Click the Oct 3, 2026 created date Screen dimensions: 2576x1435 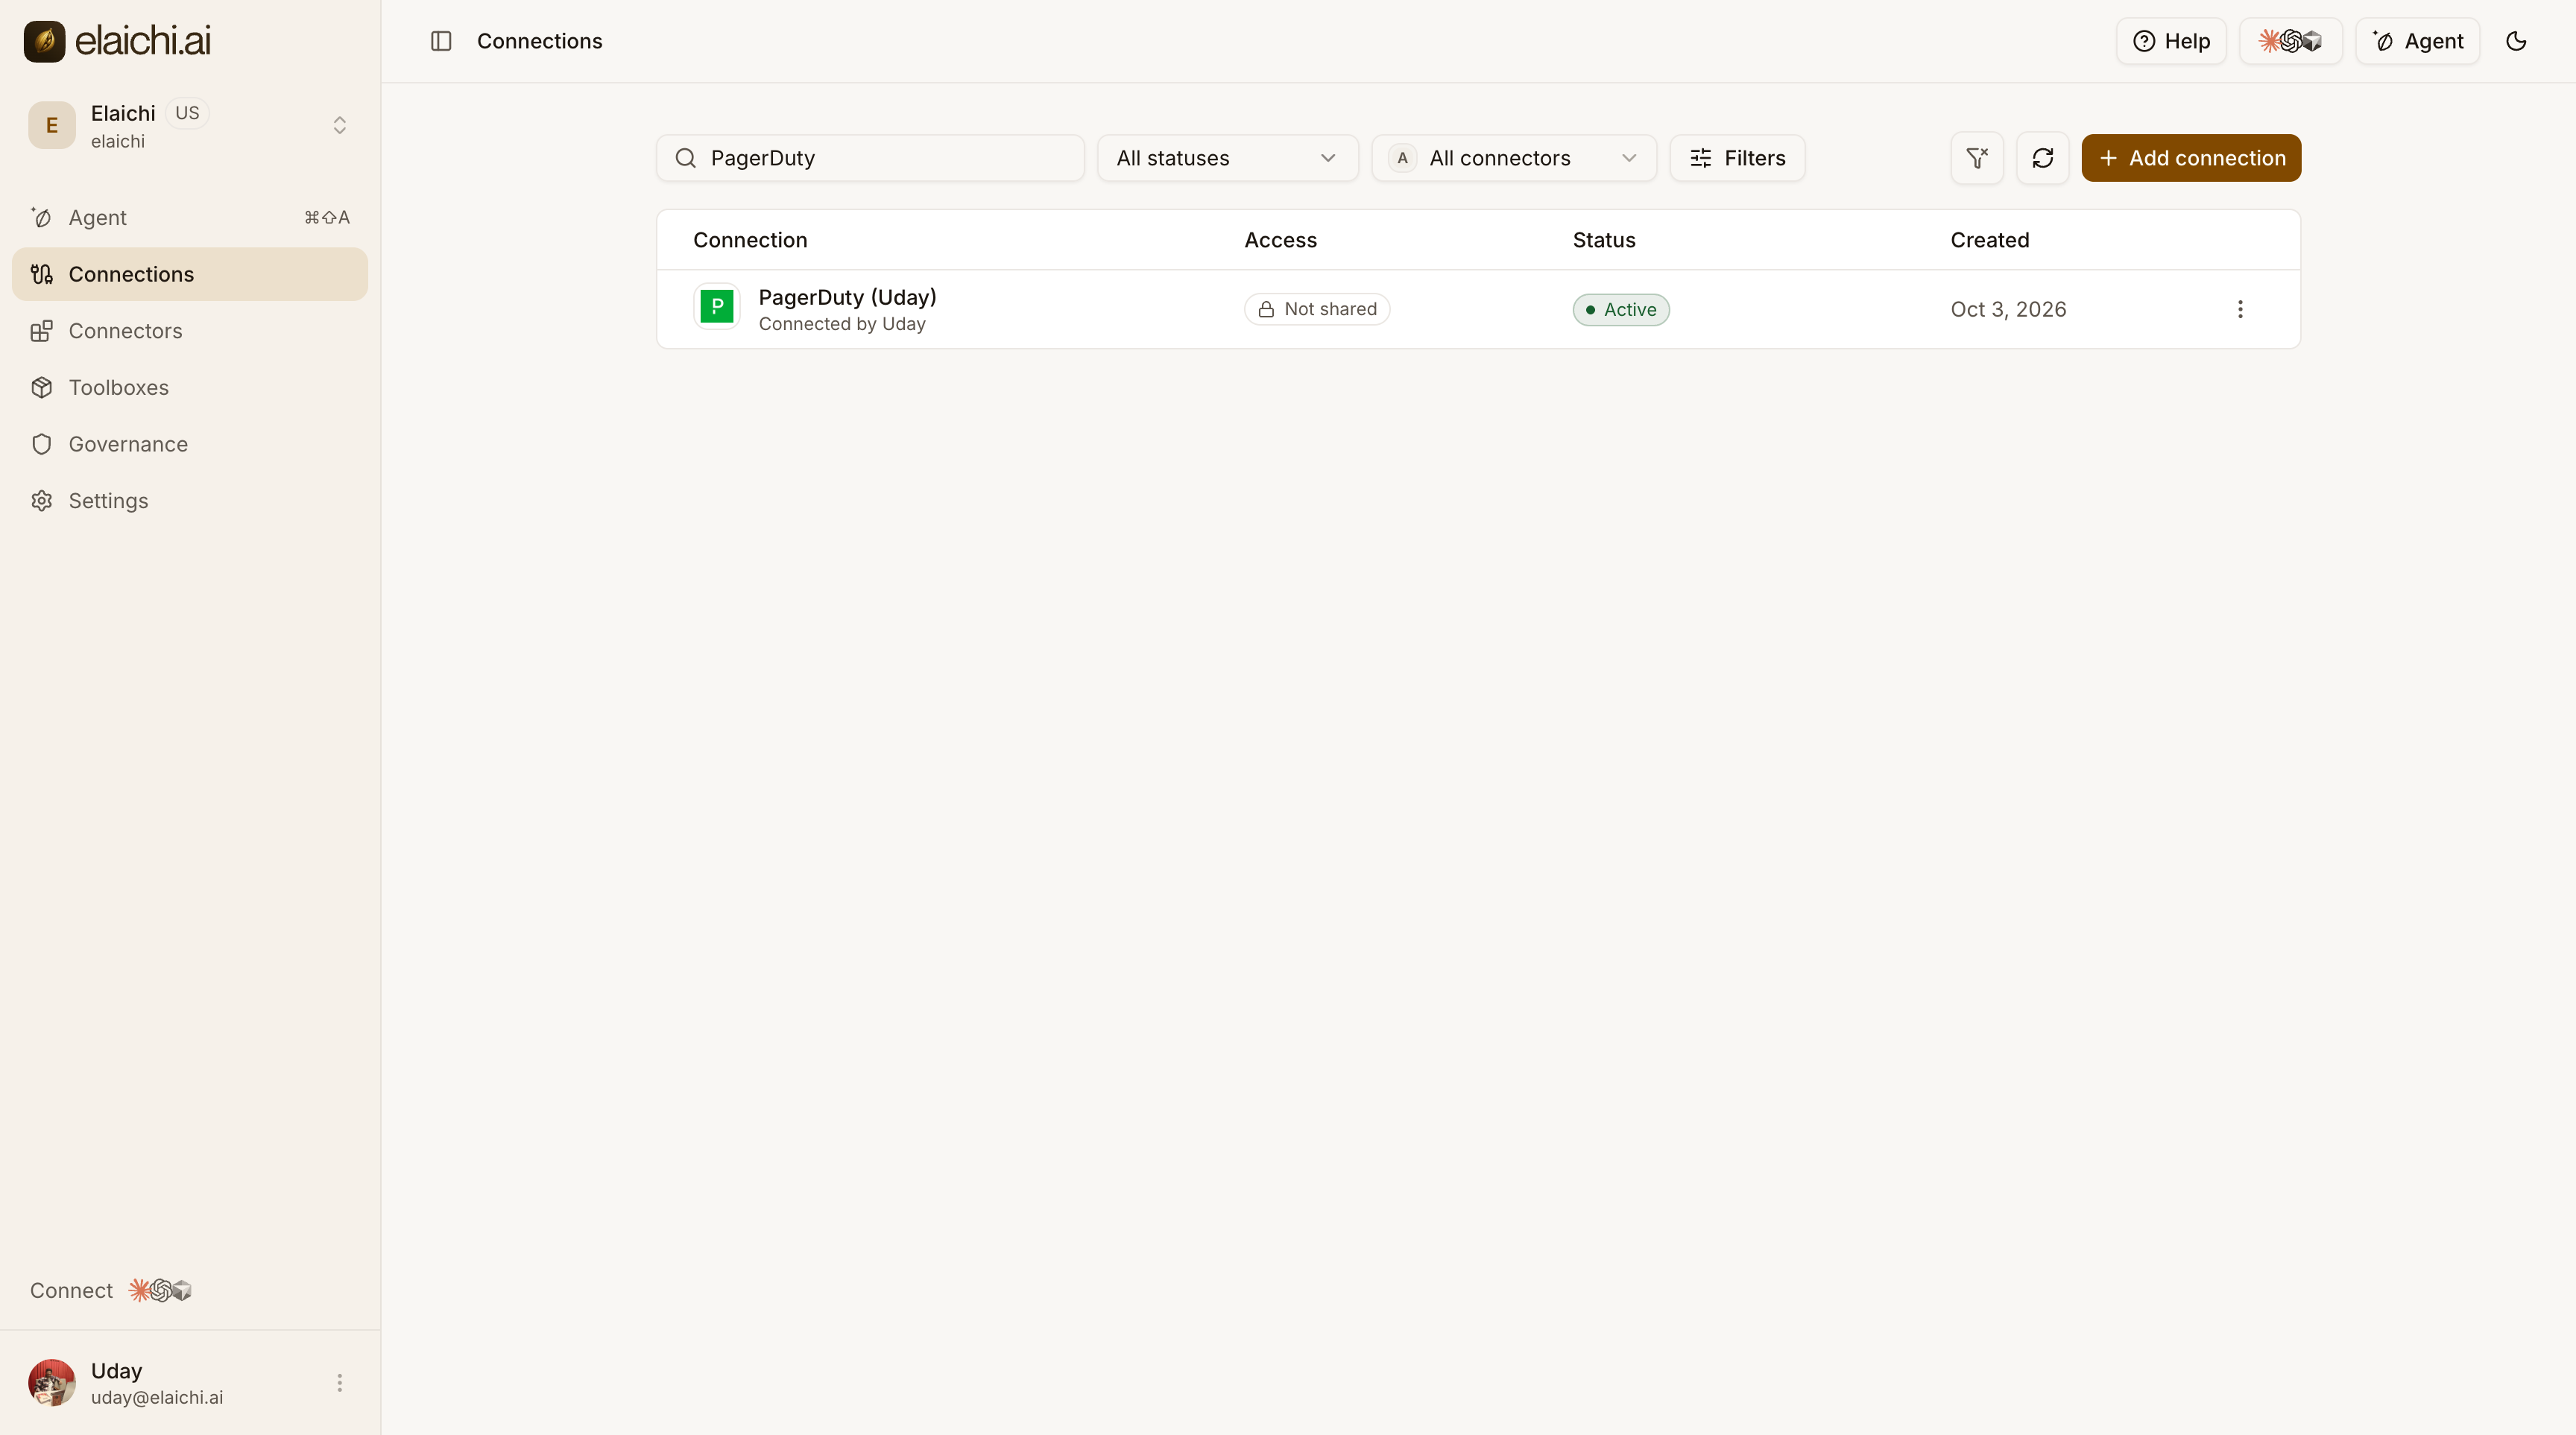[2008, 310]
